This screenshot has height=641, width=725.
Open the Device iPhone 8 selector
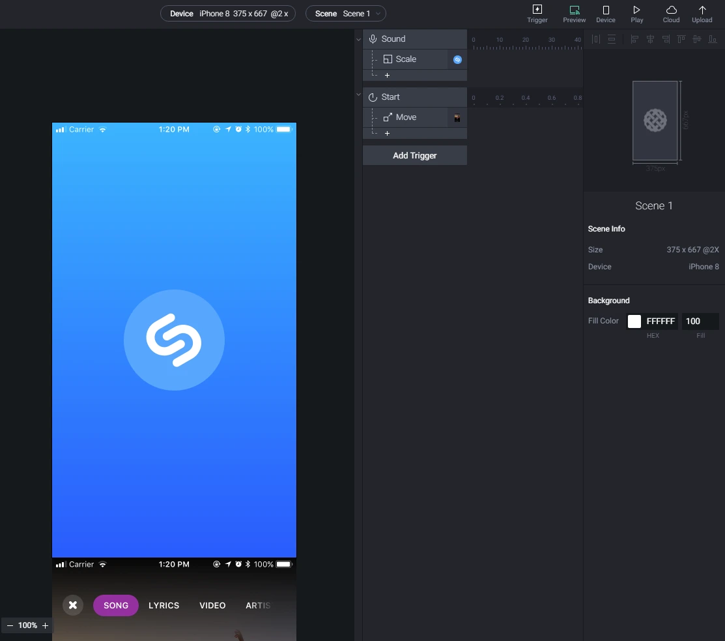pyautogui.click(x=228, y=14)
